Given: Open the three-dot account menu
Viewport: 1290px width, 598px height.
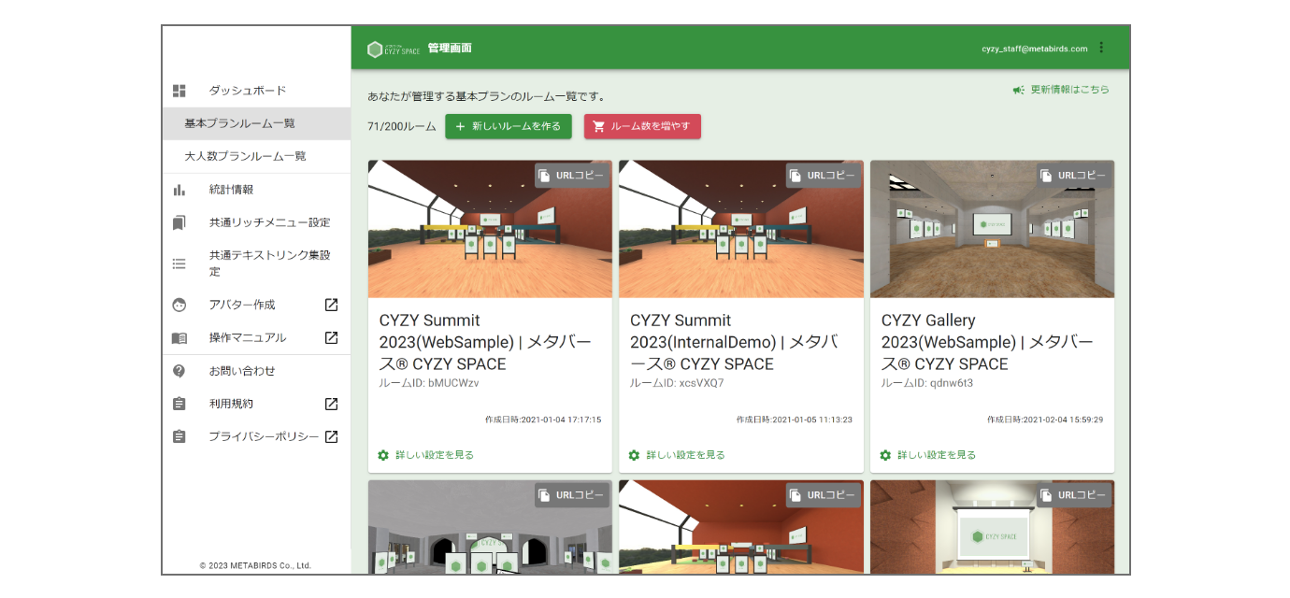Looking at the screenshot, I should coord(1100,48).
